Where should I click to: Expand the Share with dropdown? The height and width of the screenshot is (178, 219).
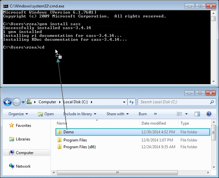117,114
